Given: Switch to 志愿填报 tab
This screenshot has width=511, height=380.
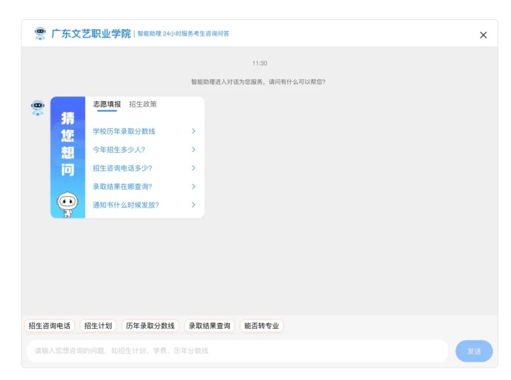Looking at the screenshot, I should click(x=107, y=104).
